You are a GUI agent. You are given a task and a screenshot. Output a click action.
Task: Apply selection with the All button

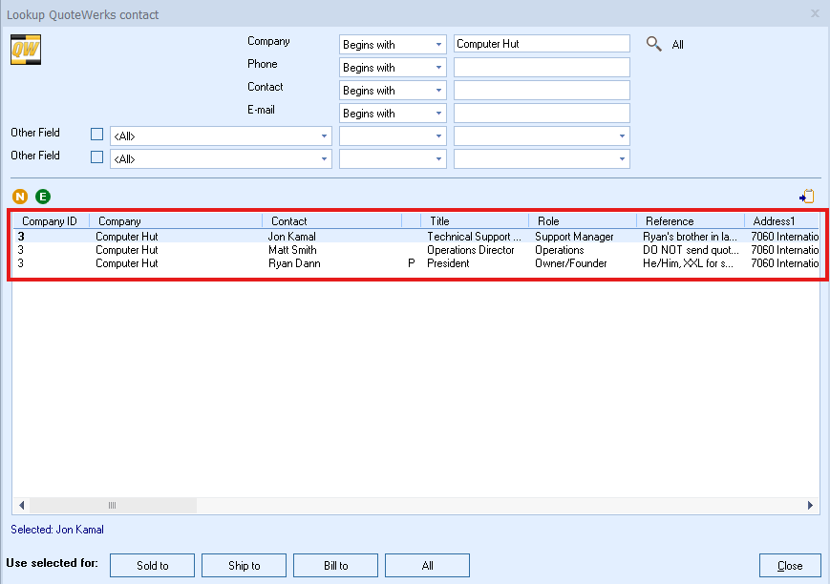pyautogui.click(x=427, y=565)
